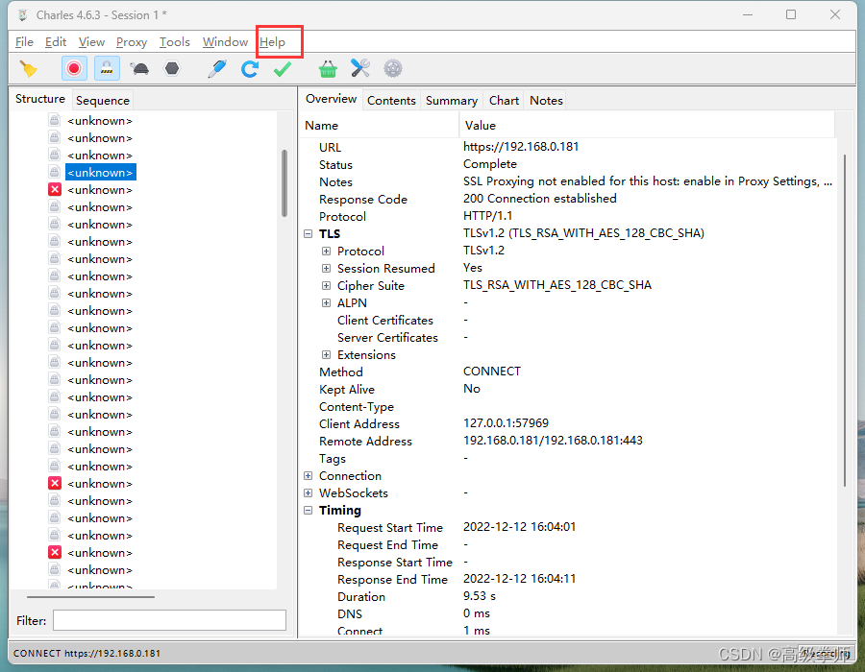Open the Proxy menu
865x672 pixels.
[132, 42]
